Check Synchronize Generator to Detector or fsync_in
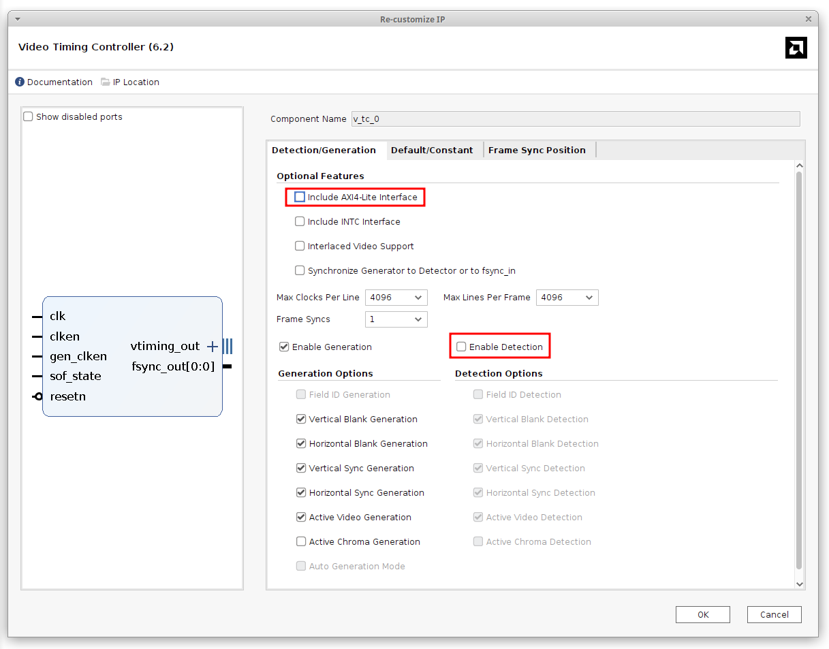Viewport: 829px width, 649px height. [x=300, y=270]
